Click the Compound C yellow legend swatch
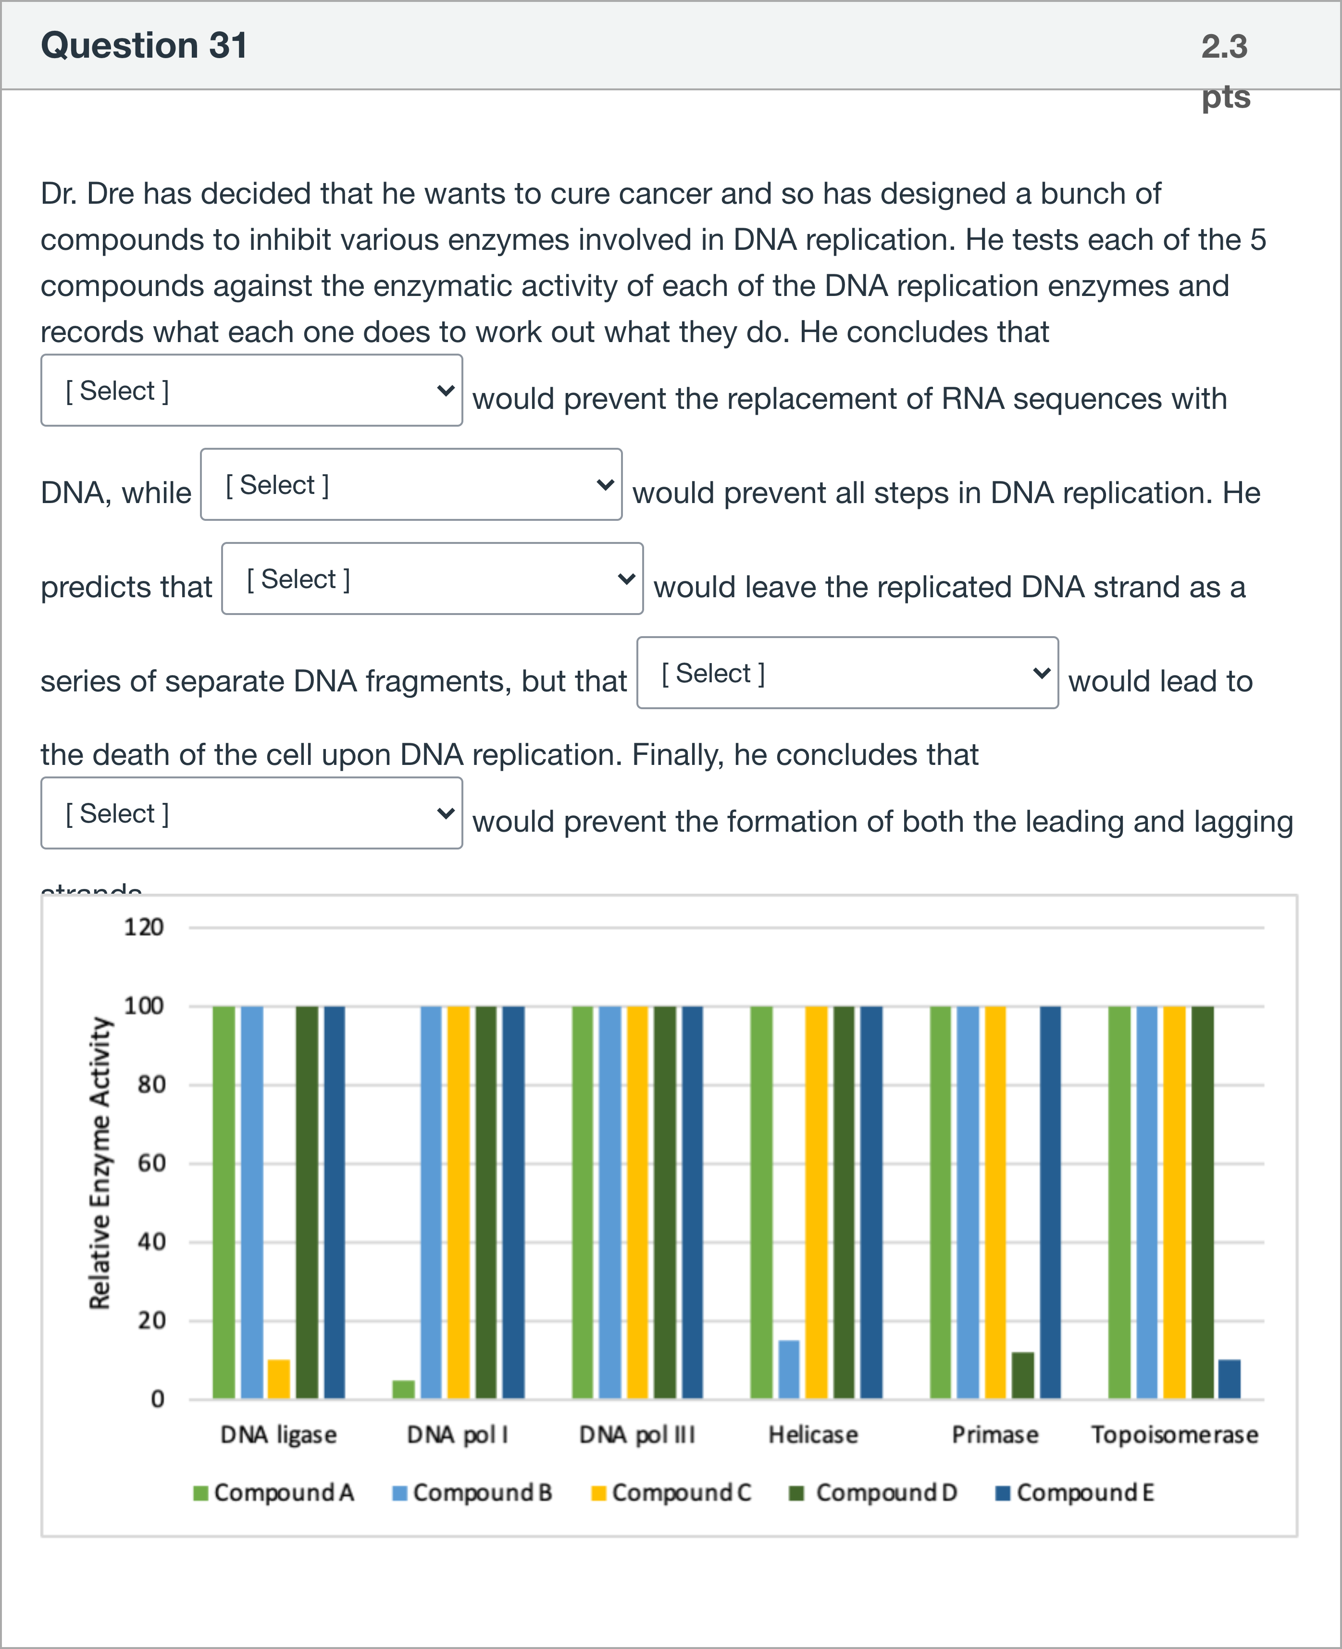1342x1649 pixels. (597, 1493)
